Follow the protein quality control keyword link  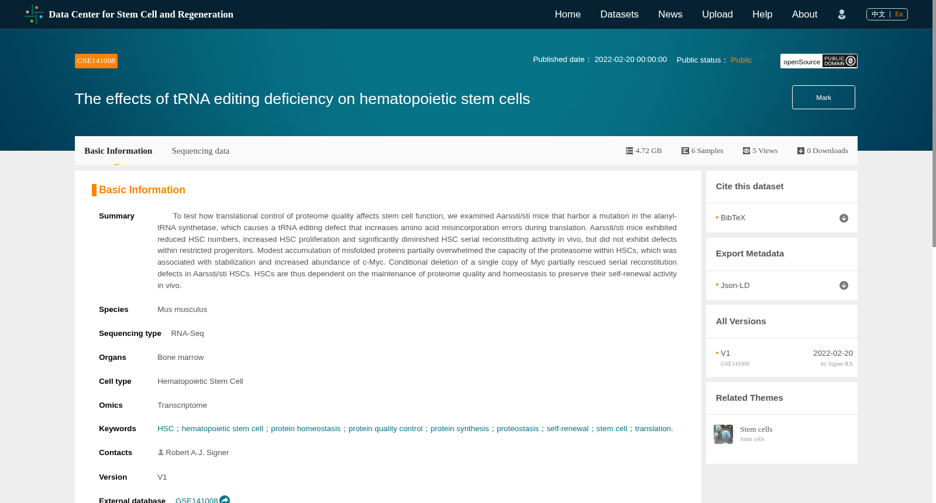[x=386, y=428]
